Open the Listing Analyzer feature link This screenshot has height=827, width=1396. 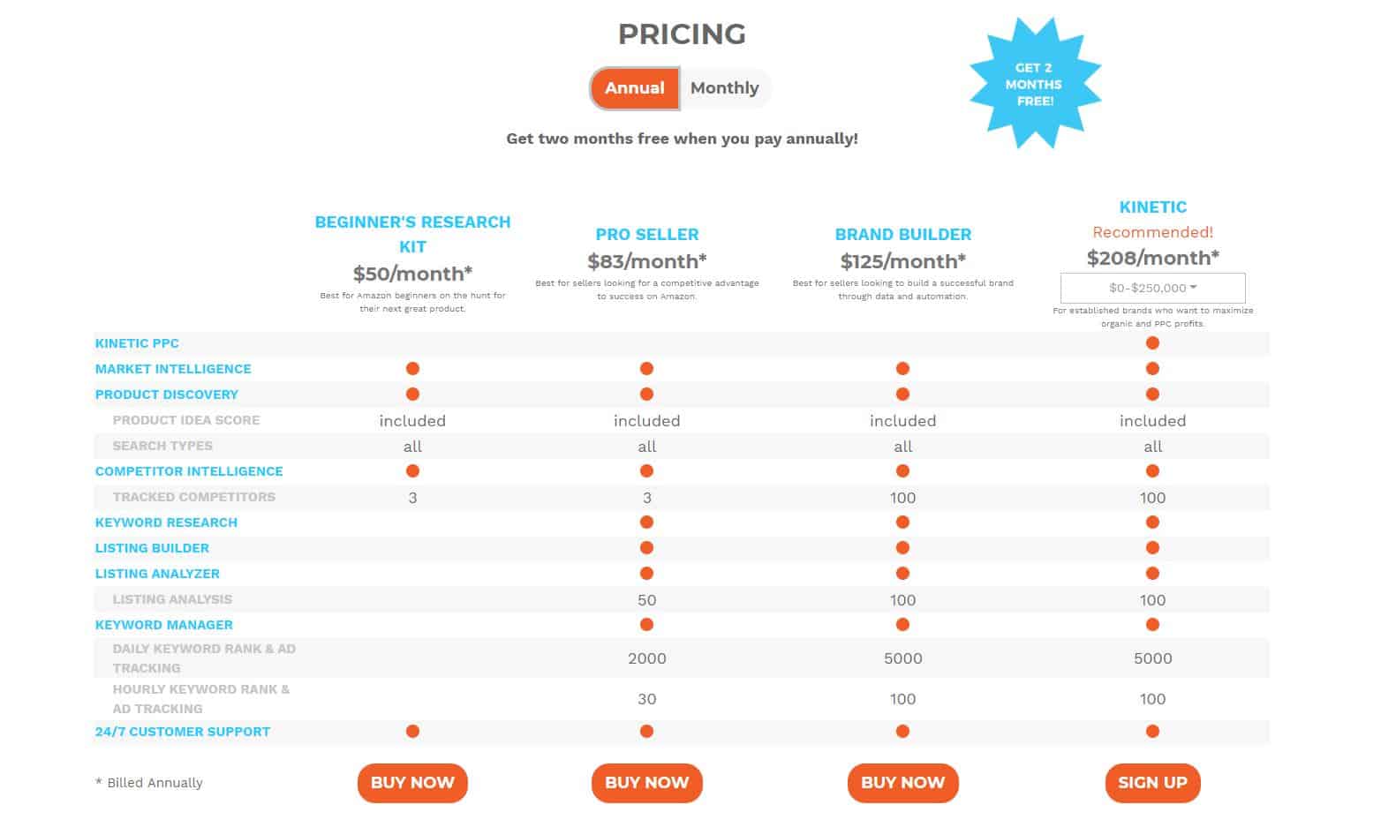click(x=157, y=574)
